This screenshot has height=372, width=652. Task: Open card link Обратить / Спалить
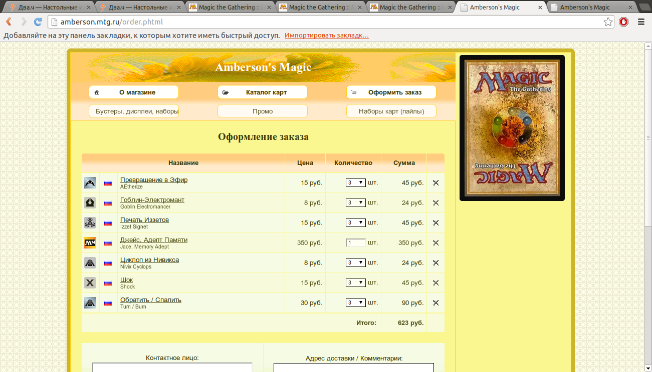tap(151, 300)
